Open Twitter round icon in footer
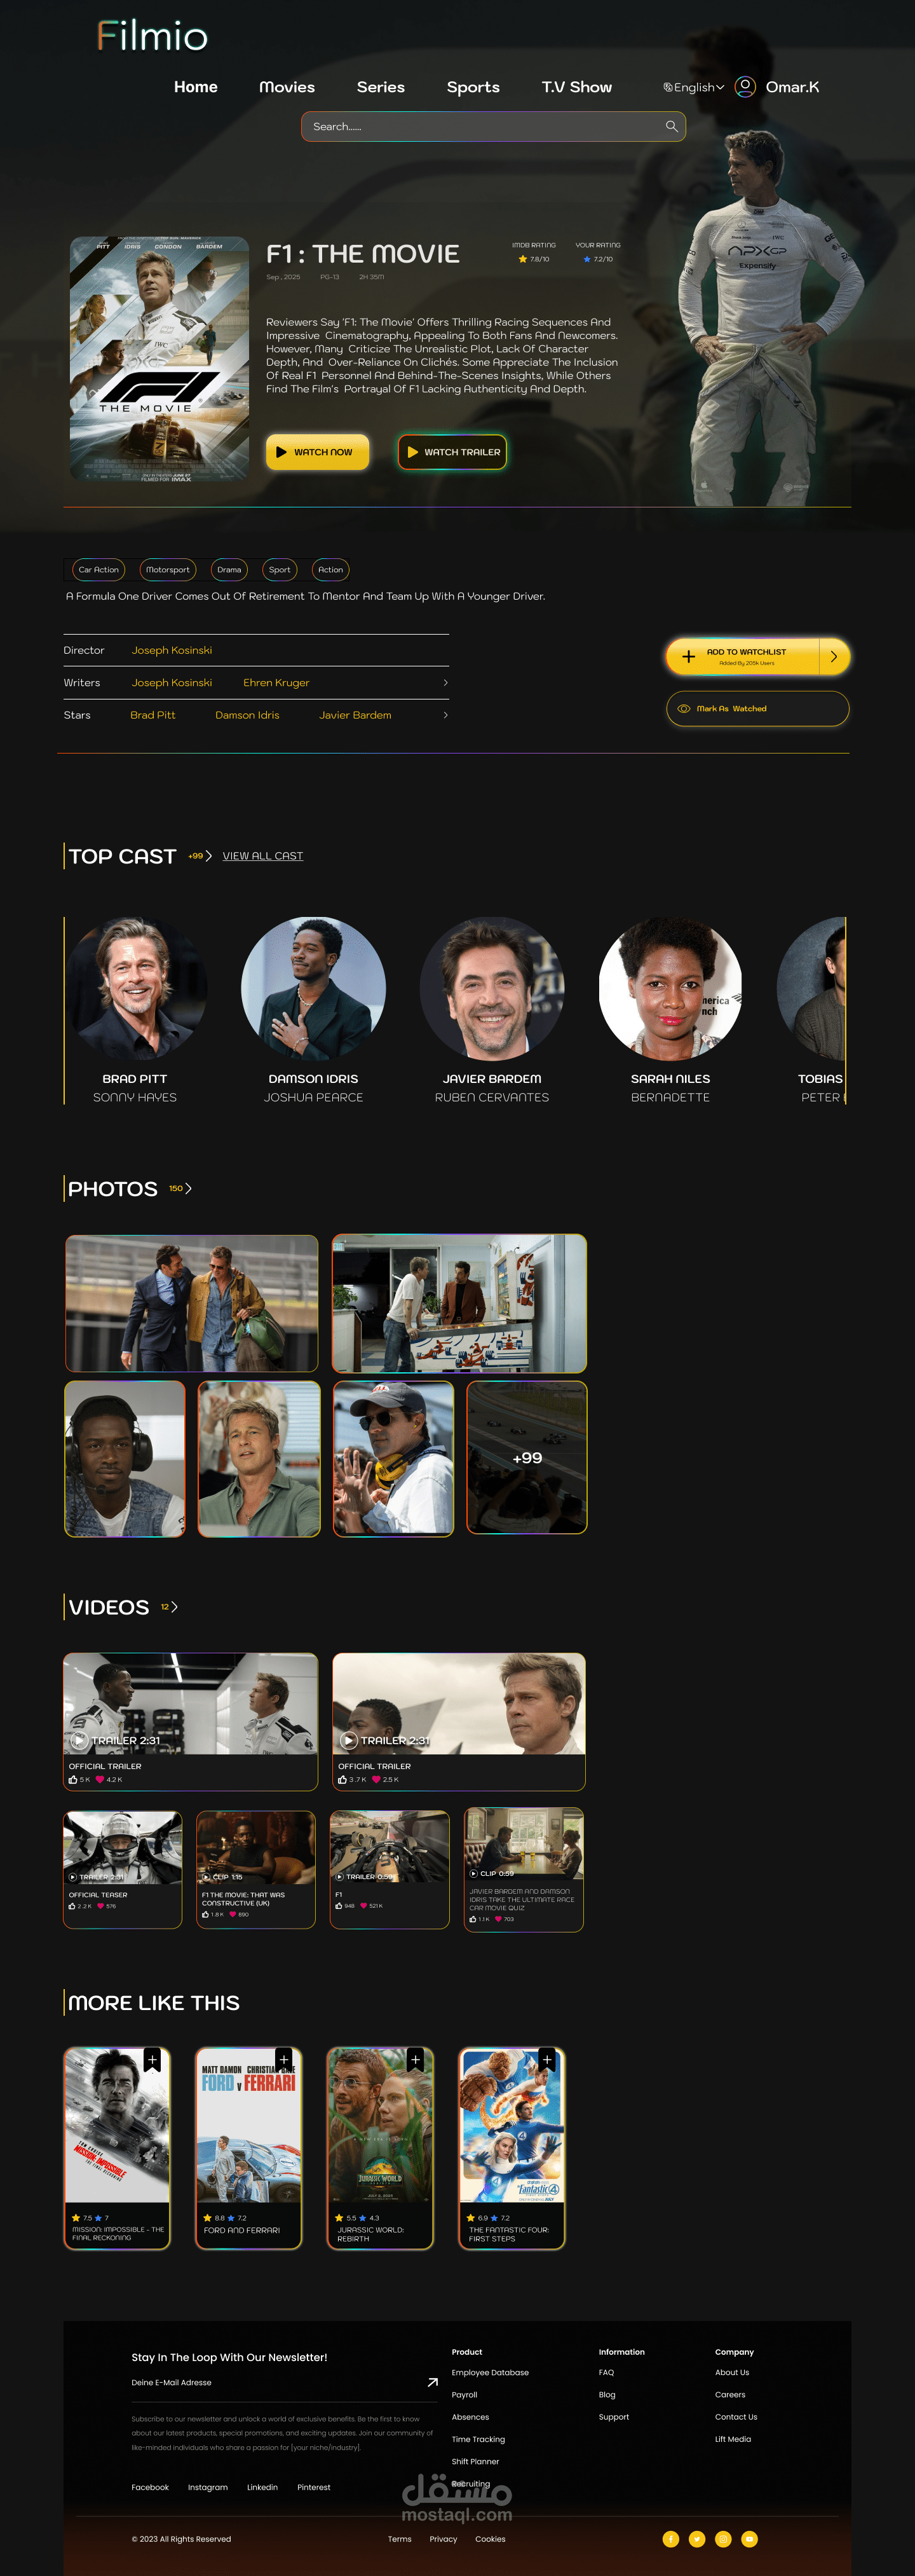Image resolution: width=915 pixels, height=2576 pixels. point(697,2538)
